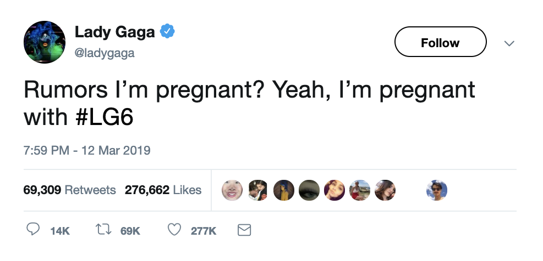Click the second liker avatar

pos(257,190)
